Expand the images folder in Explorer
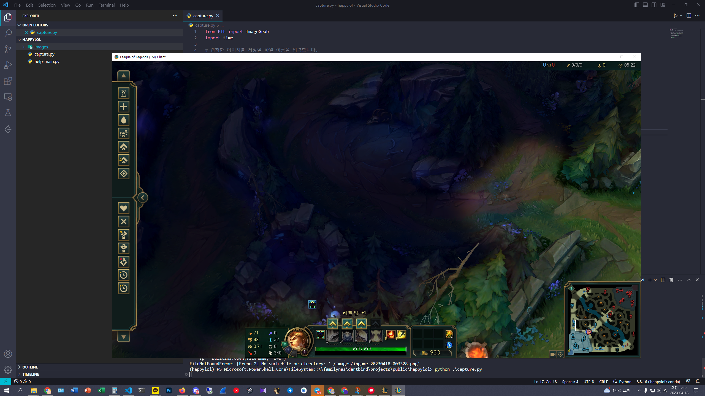Screen dimensions: 705x396 point(41,47)
